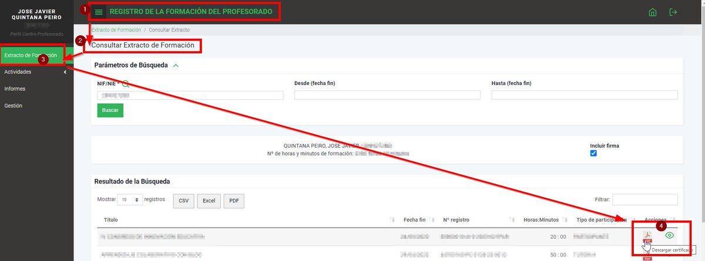Collapse the Parámetros de Búsqueda section
705x261 pixels.
[176, 66]
